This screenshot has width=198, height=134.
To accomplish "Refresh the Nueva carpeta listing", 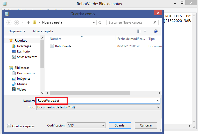I will (x=100, y=23).
